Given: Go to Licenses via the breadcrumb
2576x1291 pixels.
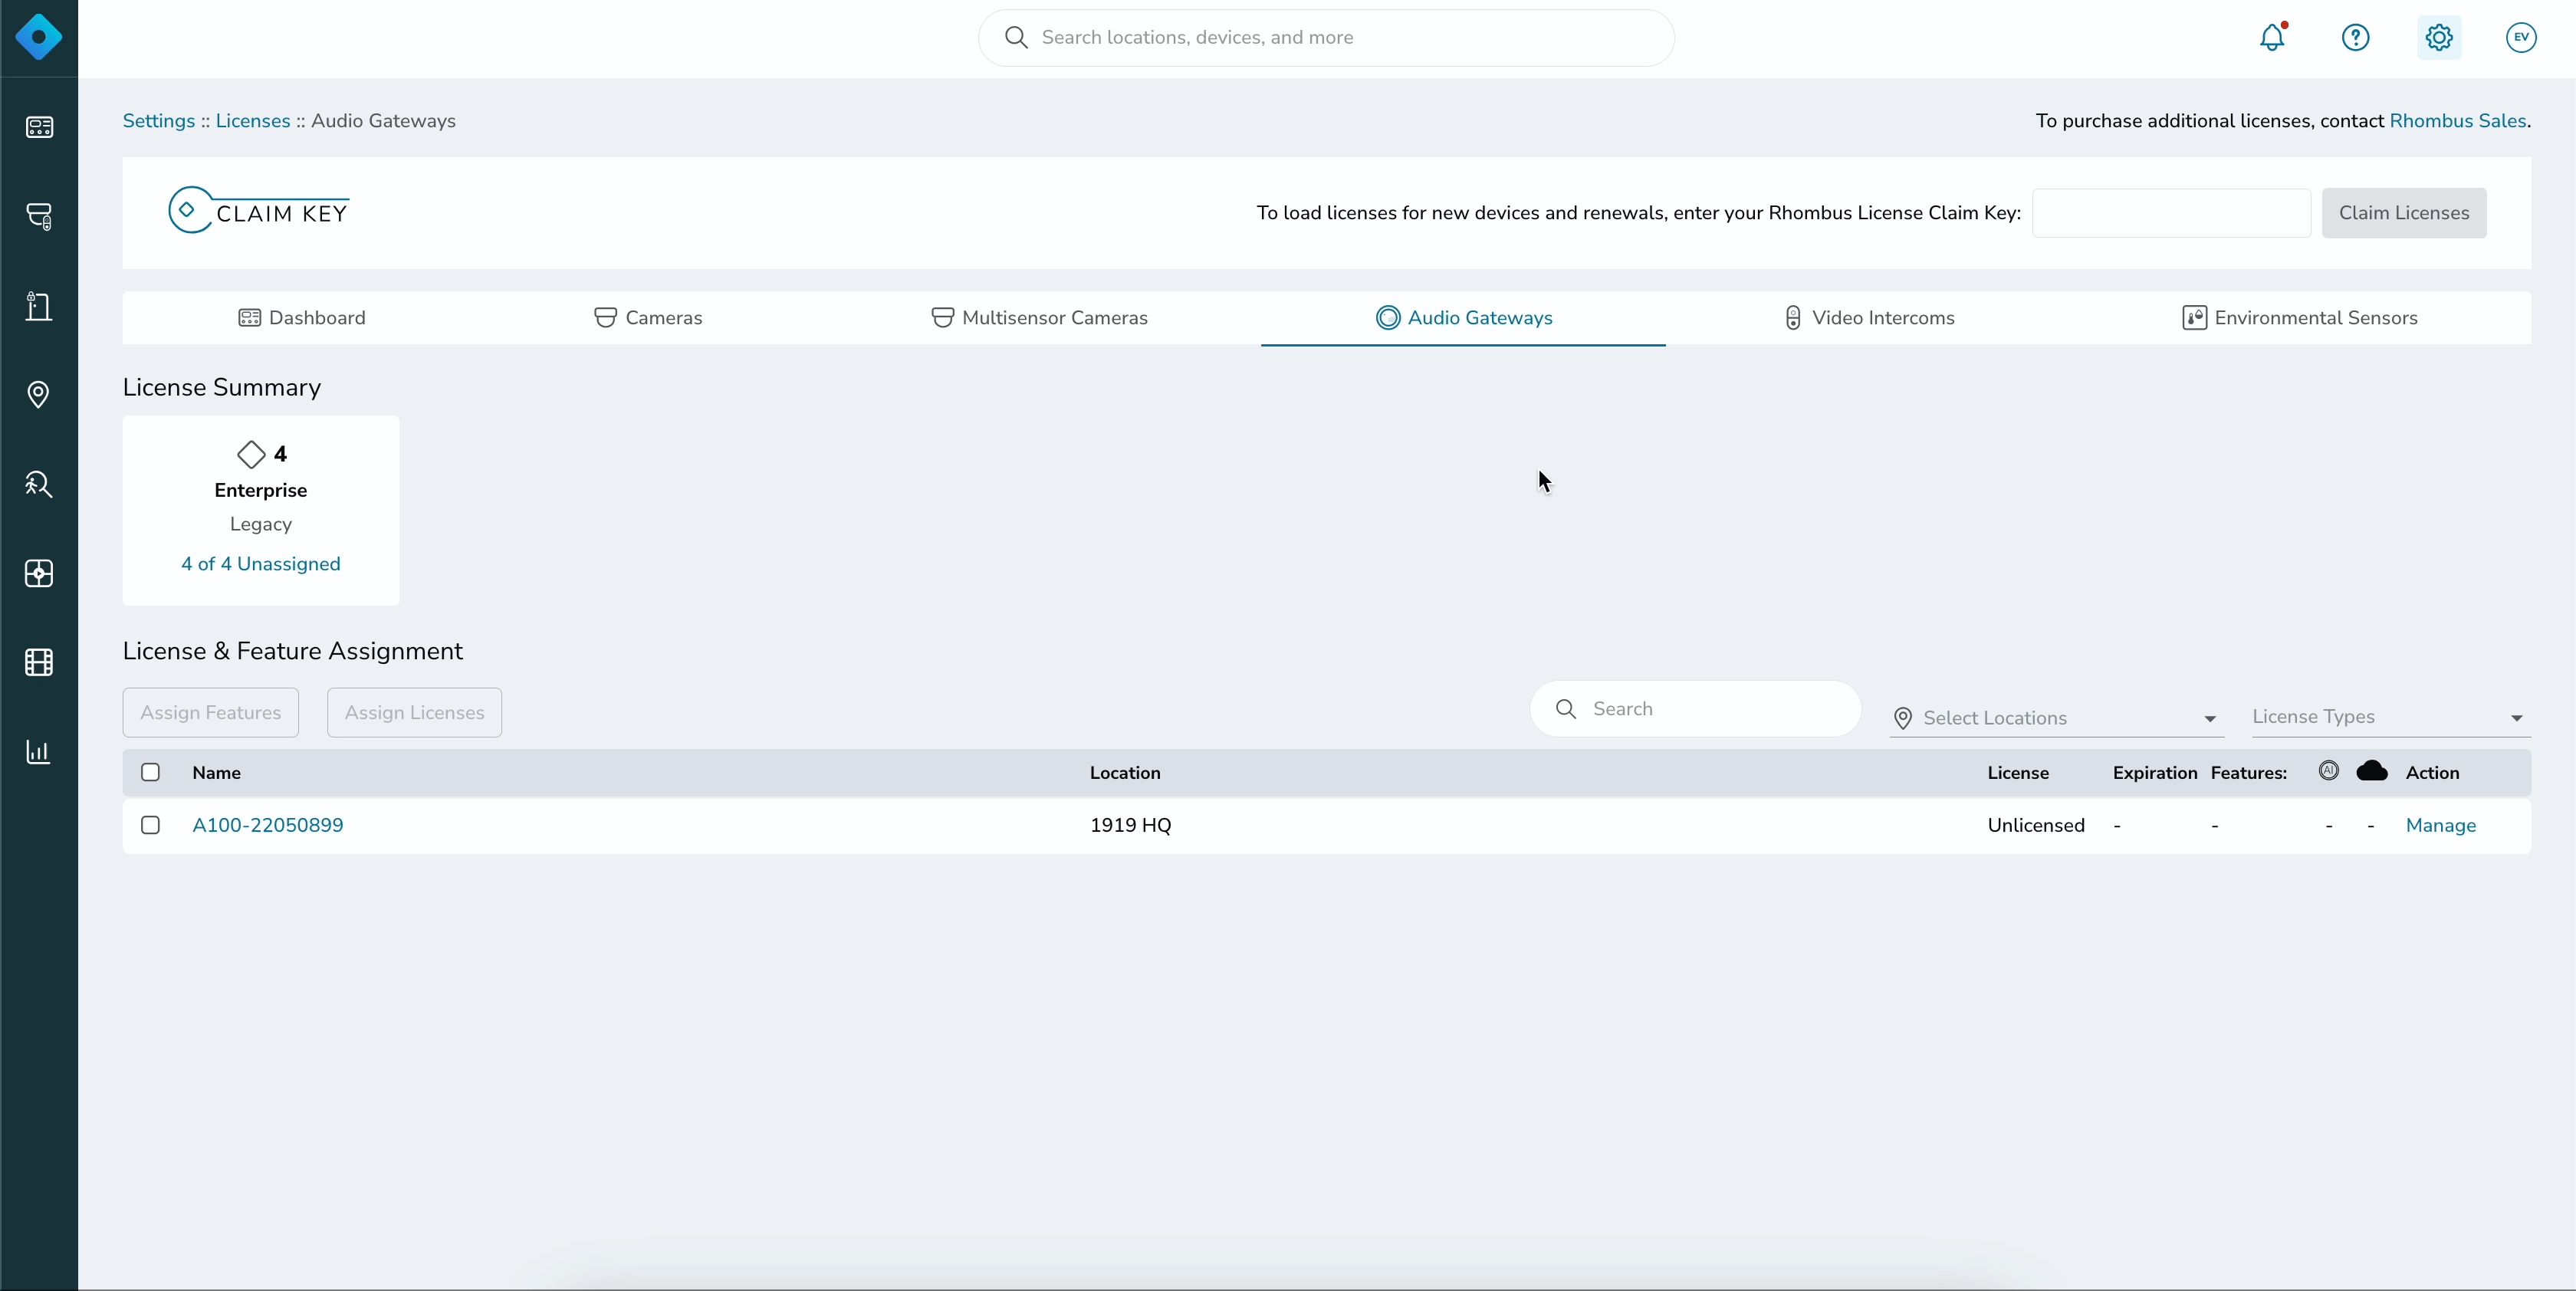Looking at the screenshot, I should click(253, 121).
